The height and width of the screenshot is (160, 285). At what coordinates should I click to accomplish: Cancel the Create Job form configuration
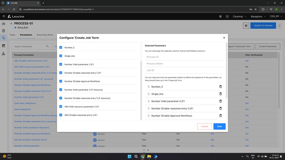[x=205, y=127]
